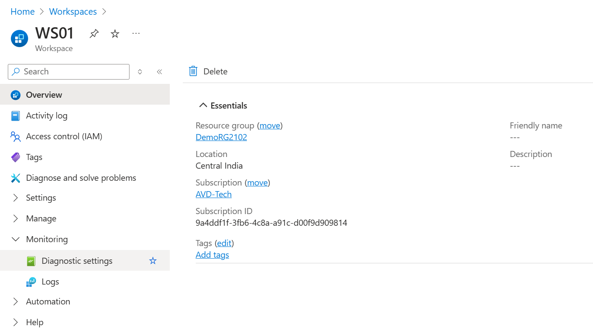The image size is (593, 336).
Task: Click the Location label
Action: tap(211, 154)
